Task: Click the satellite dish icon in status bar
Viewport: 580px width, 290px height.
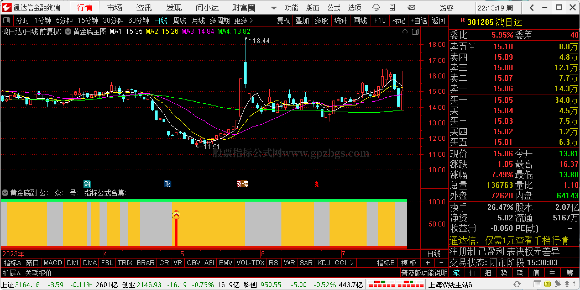Action: (x=557, y=284)
